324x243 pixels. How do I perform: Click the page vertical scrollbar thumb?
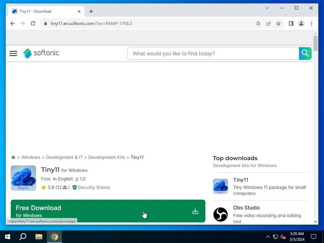click(315, 43)
